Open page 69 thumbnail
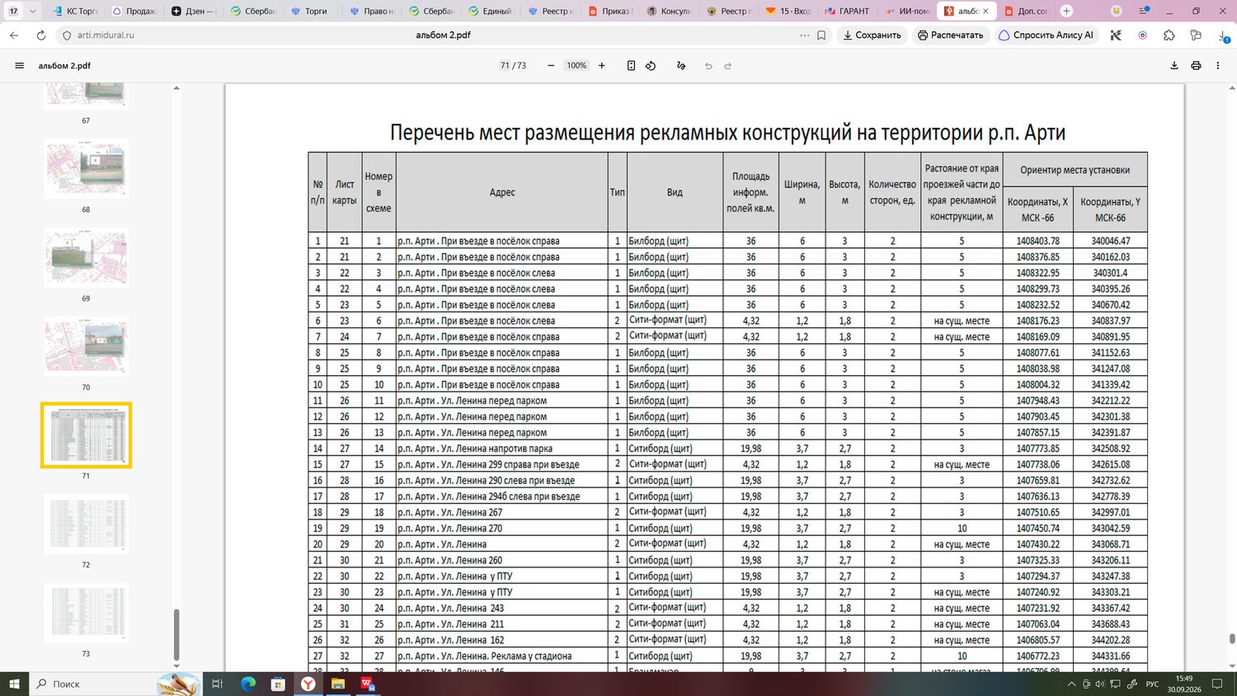 click(x=86, y=258)
